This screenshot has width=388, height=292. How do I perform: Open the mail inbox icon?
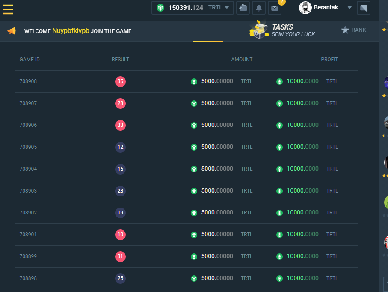[x=274, y=8]
